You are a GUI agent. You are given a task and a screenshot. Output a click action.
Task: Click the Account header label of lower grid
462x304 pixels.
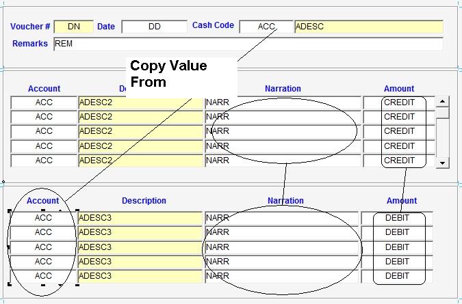[x=43, y=201]
